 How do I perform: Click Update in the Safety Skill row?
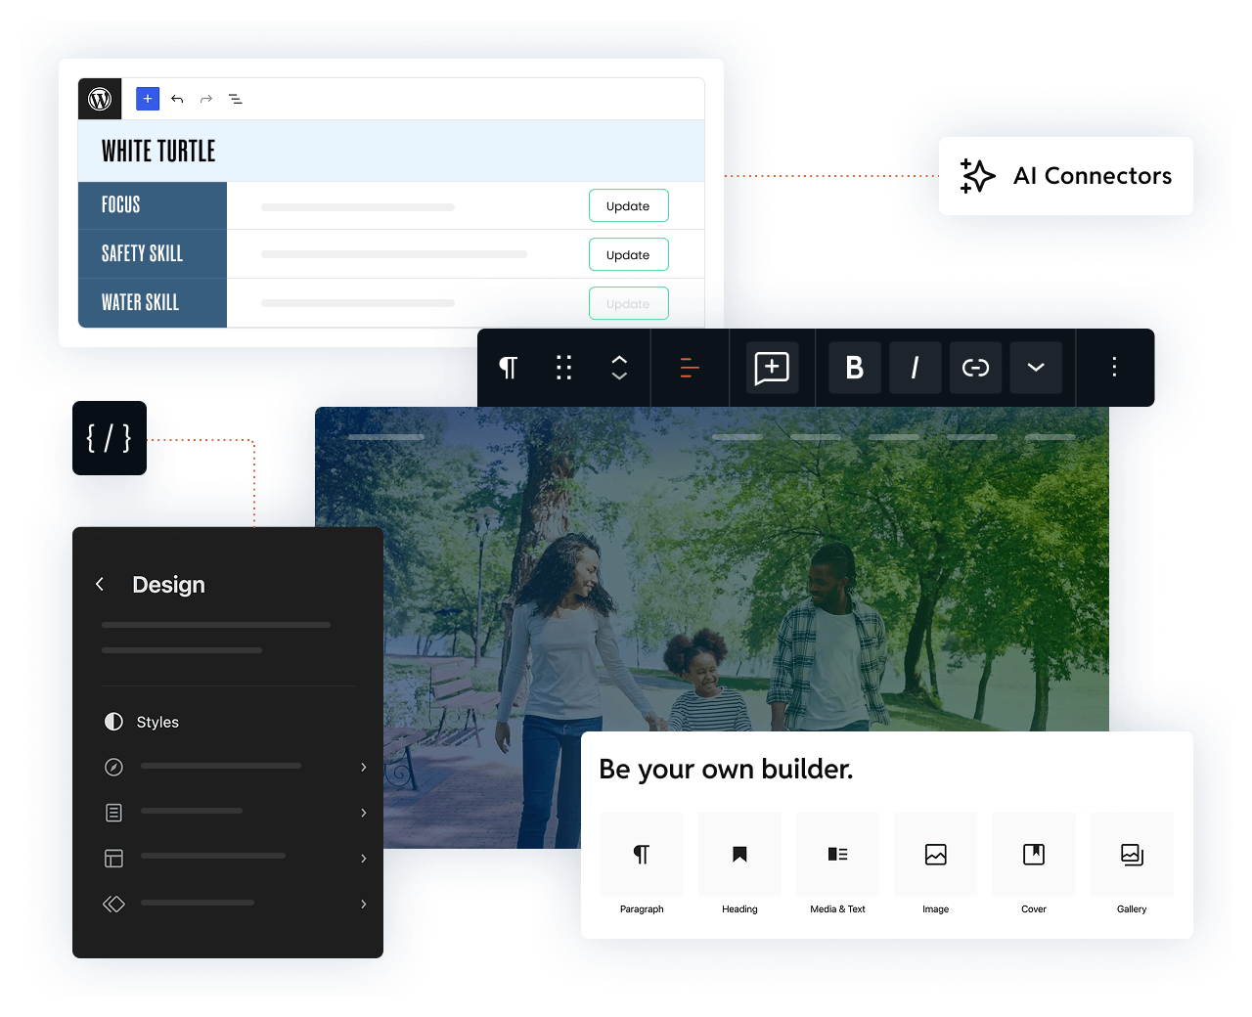click(x=628, y=254)
